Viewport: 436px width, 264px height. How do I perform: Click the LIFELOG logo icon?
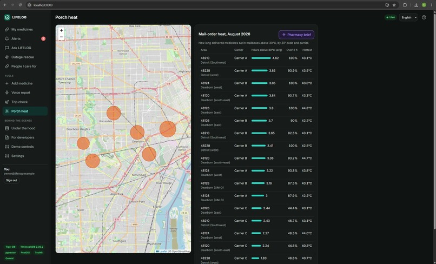pyautogui.click(x=7, y=17)
